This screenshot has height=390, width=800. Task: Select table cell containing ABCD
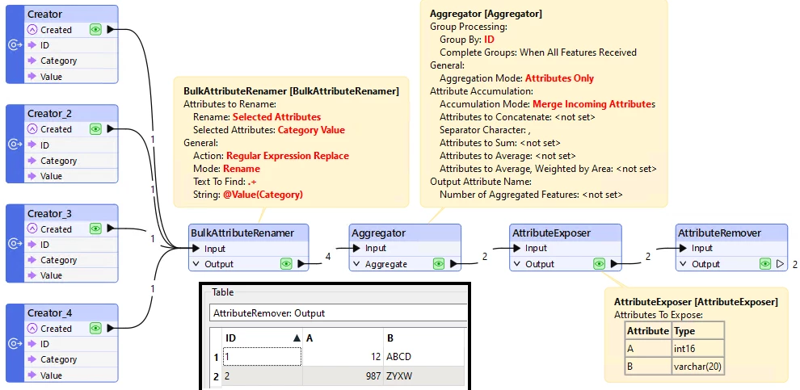(x=424, y=357)
